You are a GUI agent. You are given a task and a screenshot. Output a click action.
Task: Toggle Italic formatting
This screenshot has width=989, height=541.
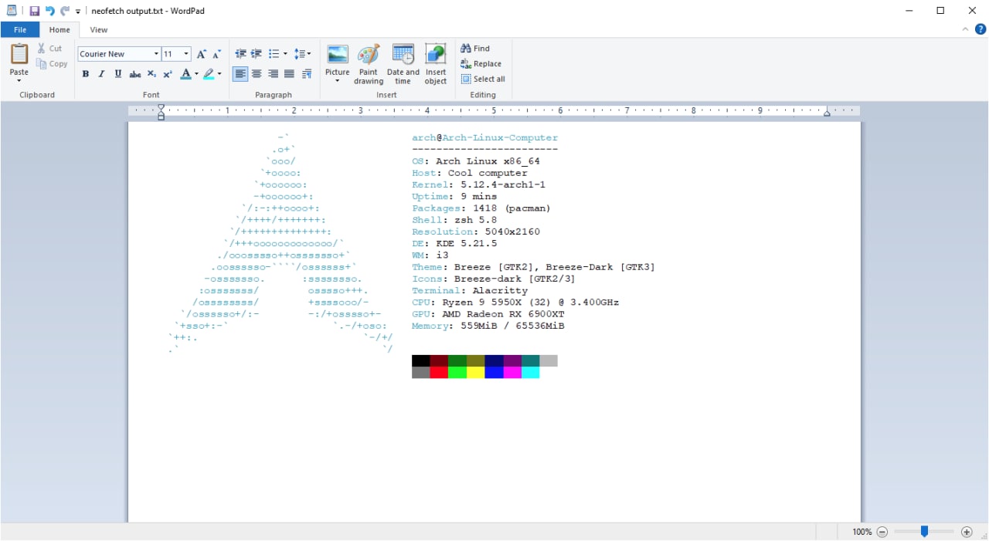click(101, 74)
